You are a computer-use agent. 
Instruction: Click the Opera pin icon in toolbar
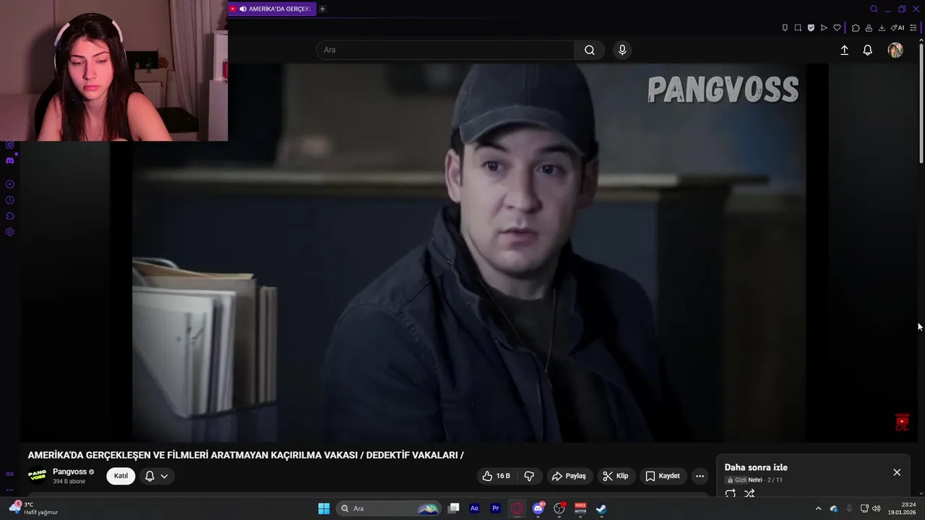click(x=785, y=27)
